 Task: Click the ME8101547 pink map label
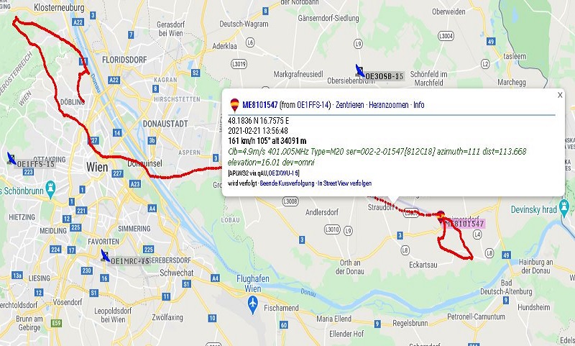click(x=464, y=224)
